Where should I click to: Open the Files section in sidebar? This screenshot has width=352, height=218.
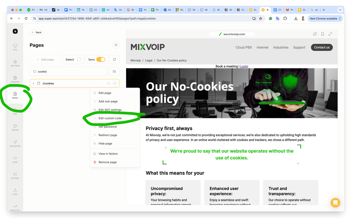pyautogui.click(x=15, y=192)
